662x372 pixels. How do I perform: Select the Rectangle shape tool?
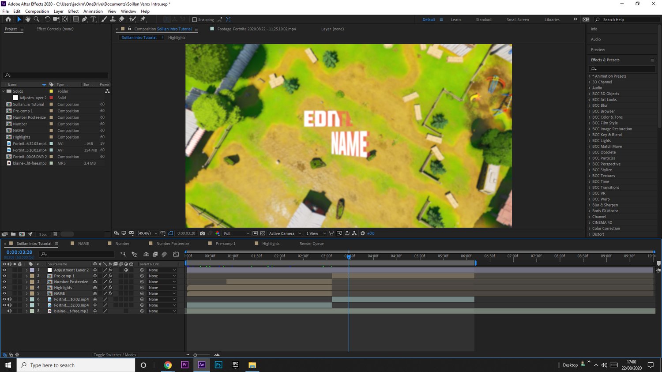[76, 19]
